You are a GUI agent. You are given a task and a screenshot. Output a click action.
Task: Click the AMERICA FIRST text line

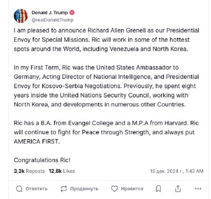[x=37, y=141]
